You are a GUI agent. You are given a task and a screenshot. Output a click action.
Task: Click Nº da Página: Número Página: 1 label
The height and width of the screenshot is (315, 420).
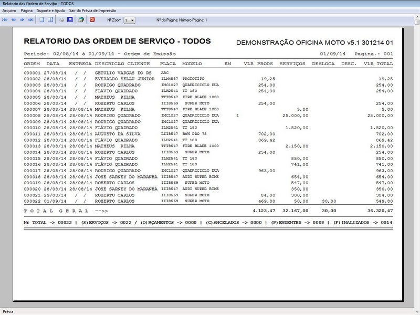pos(182,20)
